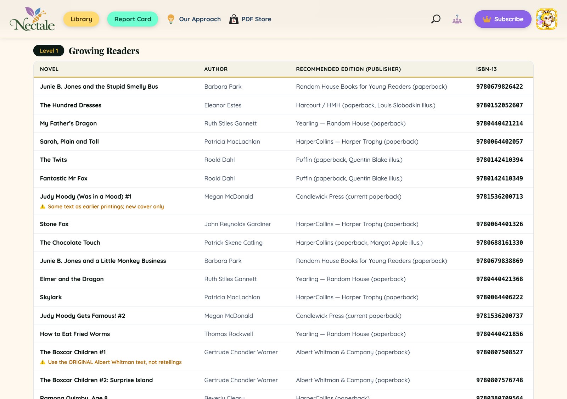Click Sarah, Plain and Tall title
Screen dimensions: 567x399
point(69,142)
